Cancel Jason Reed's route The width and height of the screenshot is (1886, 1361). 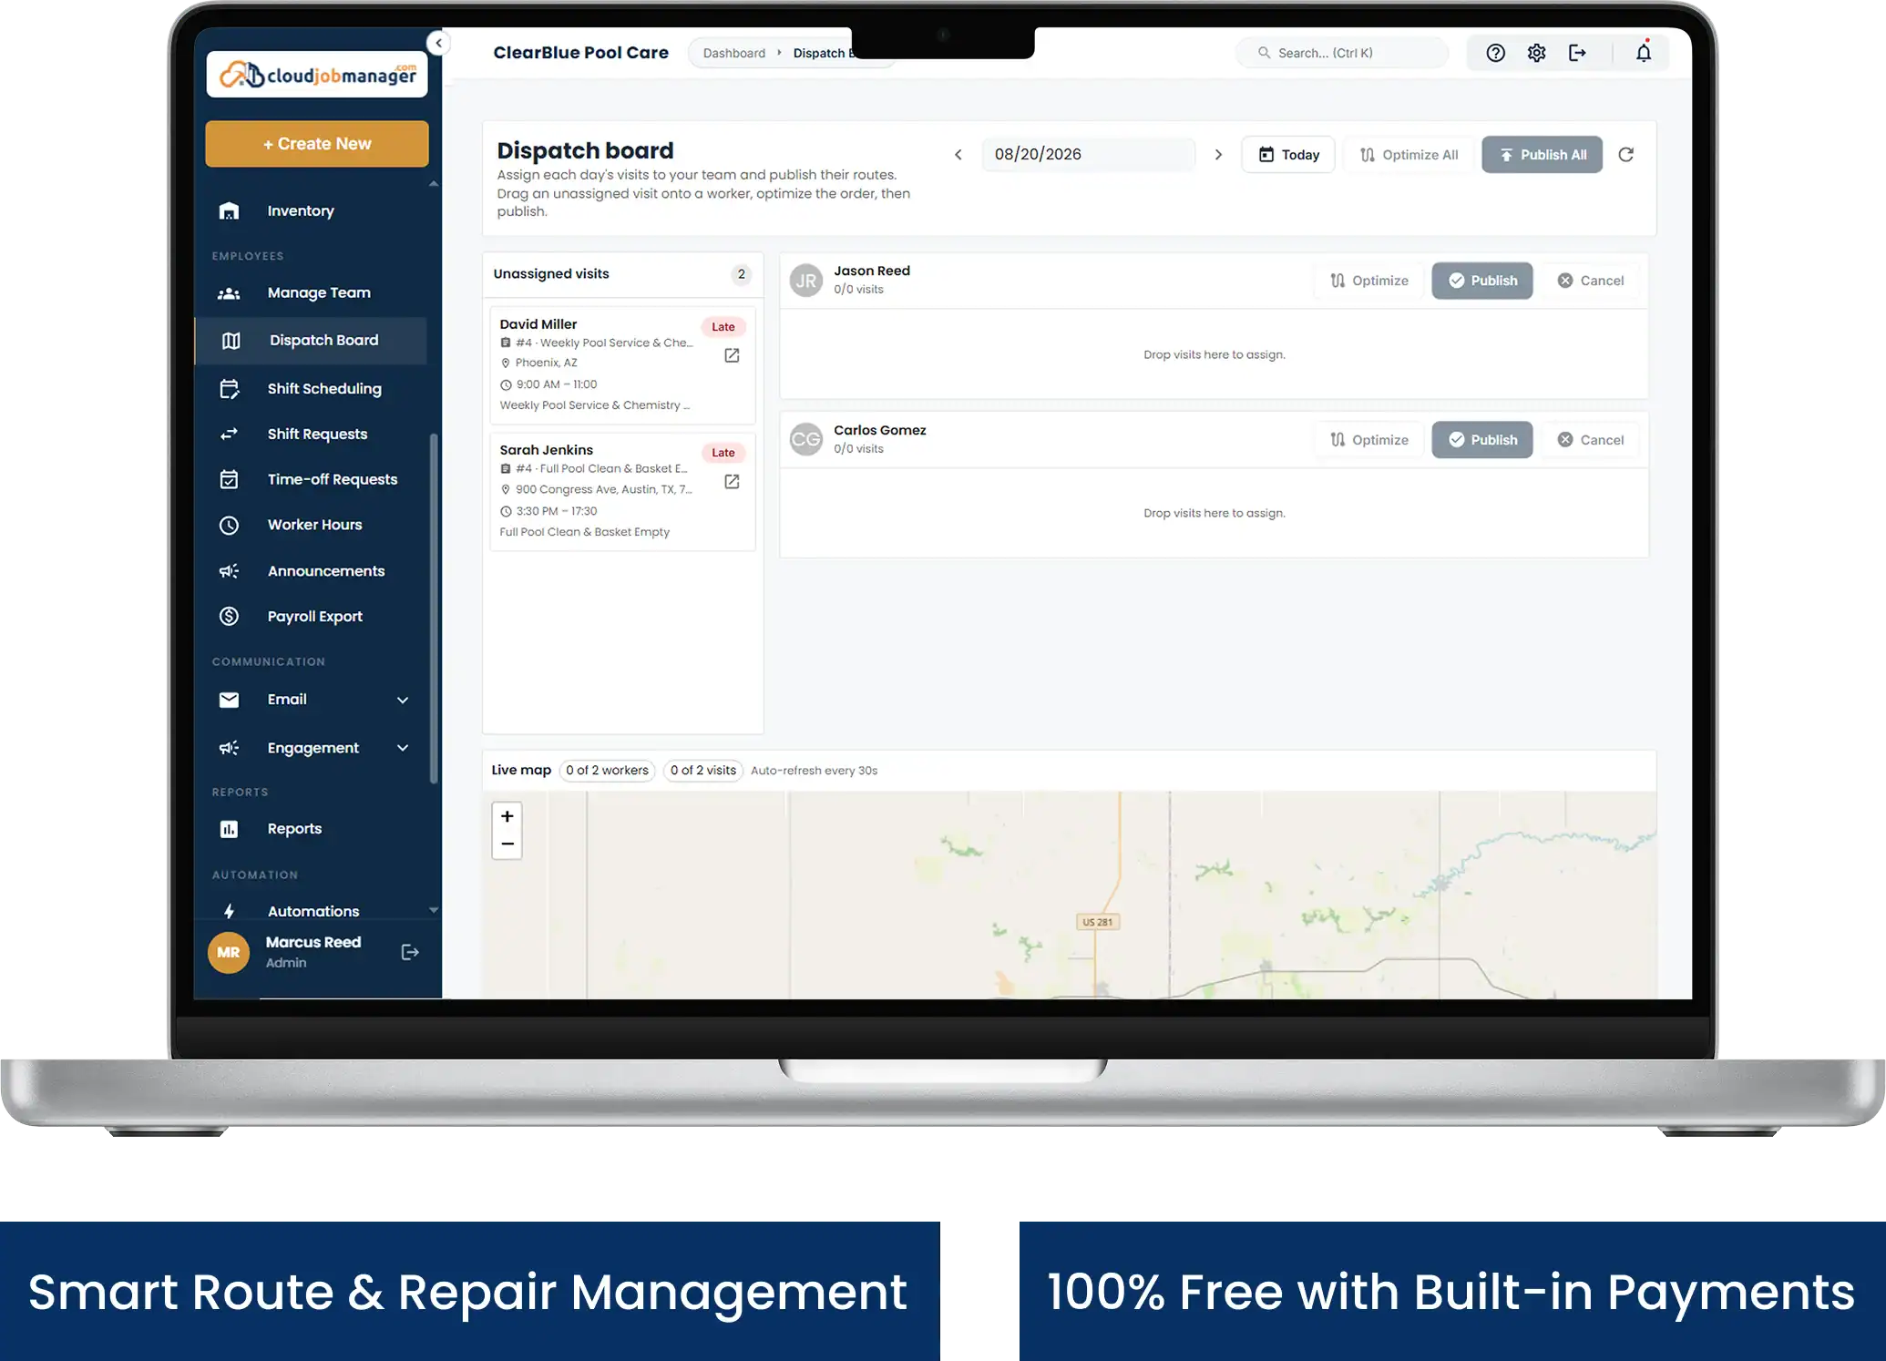[x=1591, y=281]
